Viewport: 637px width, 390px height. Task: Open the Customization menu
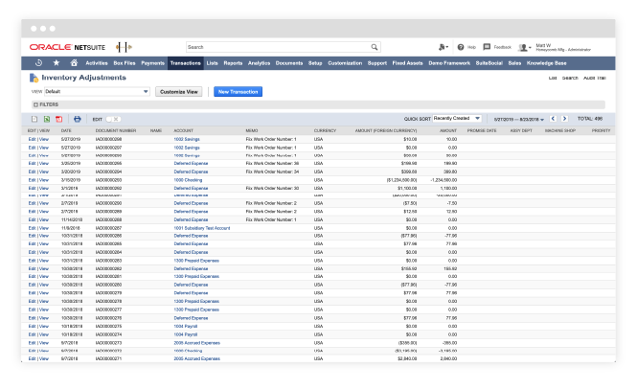(x=345, y=63)
